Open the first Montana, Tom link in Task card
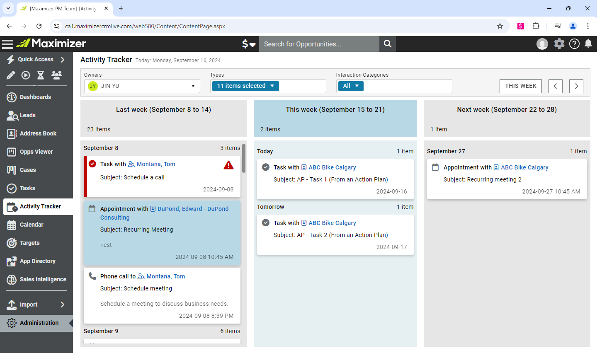The height and width of the screenshot is (353, 597). 156,164
